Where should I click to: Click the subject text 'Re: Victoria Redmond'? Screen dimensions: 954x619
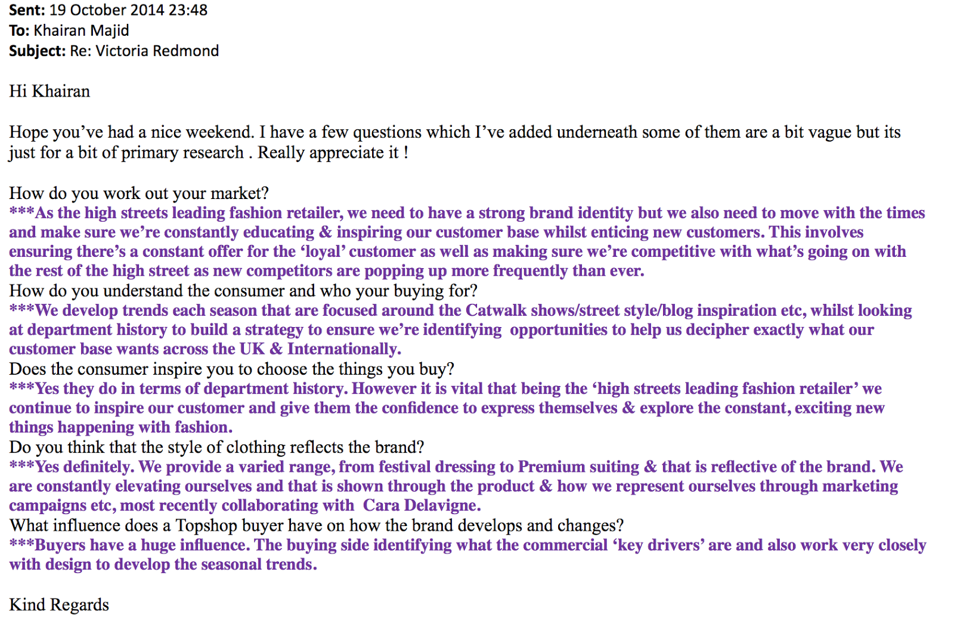coord(144,51)
